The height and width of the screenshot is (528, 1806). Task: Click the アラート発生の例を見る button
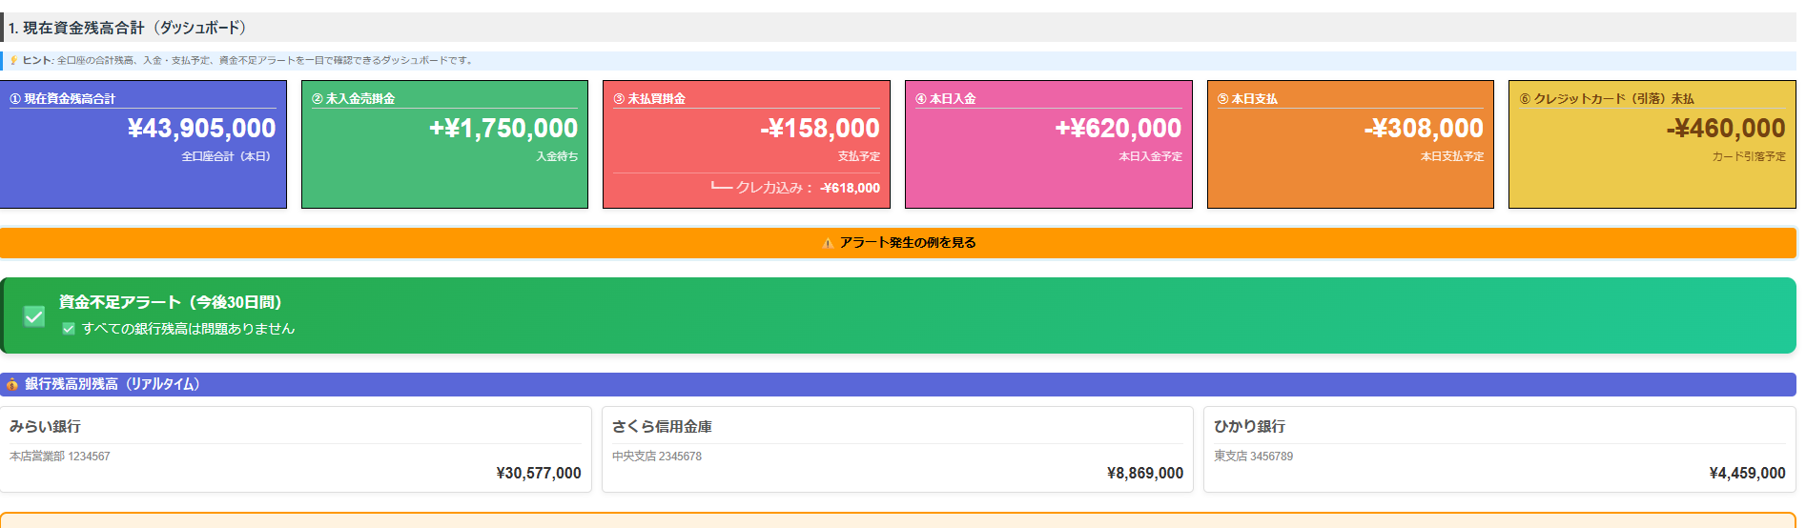(x=898, y=243)
